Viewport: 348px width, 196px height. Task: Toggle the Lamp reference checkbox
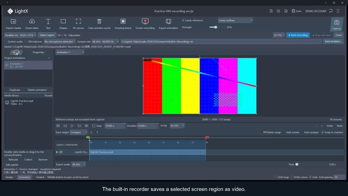tap(183, 20)
